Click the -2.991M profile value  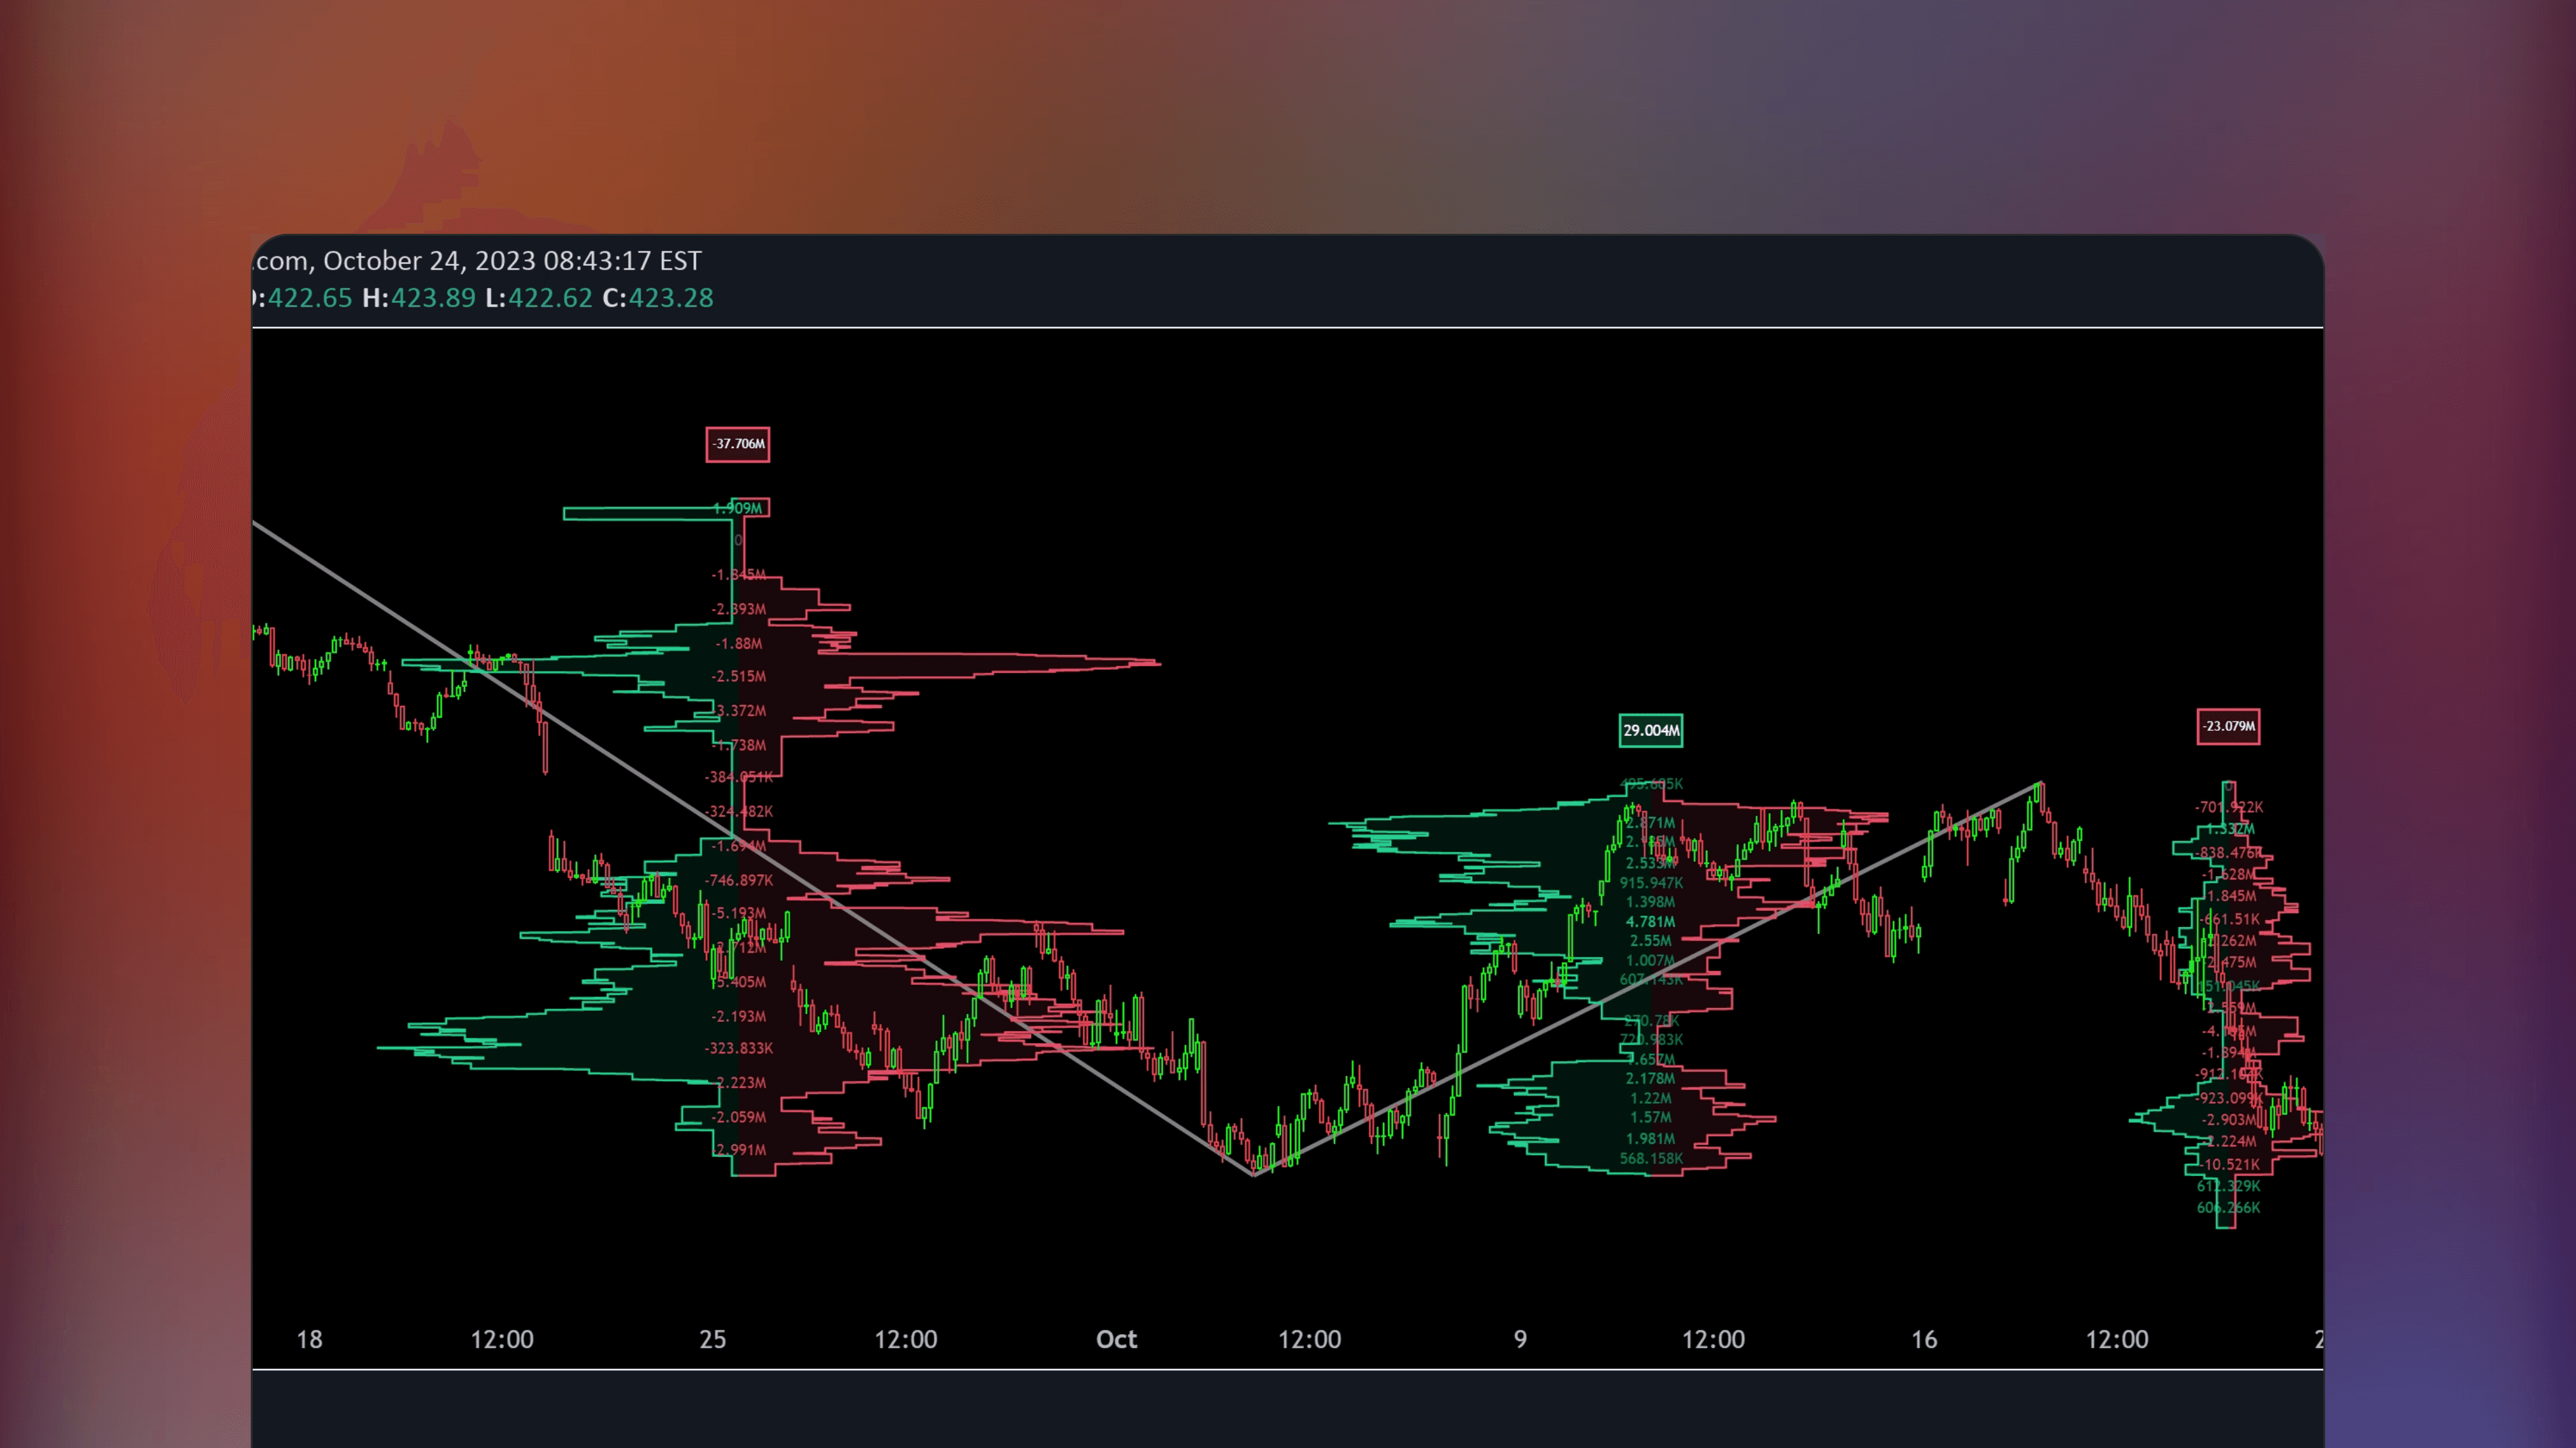[x=740, y=1151]
